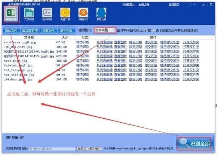The height and width of the screenshot is (155, 217).
Task: Click the save directory path input field
Action: [52, 149]
